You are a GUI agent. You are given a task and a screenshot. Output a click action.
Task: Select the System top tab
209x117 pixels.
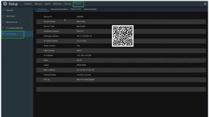(x=78, y=4)
